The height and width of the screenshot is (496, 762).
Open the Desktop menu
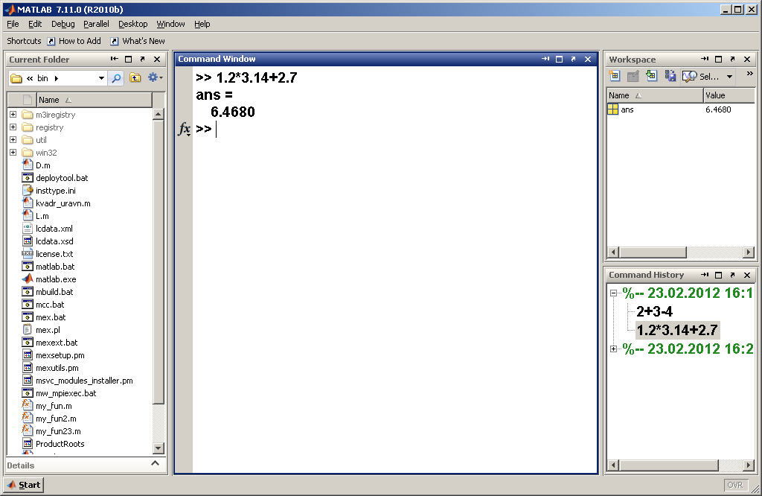(132, 24)
